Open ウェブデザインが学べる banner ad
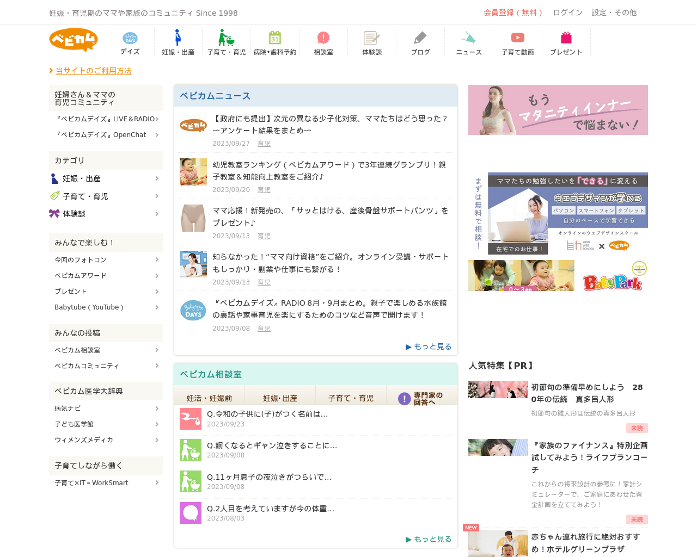Viewport: 697px width, 557px height. 558,213
